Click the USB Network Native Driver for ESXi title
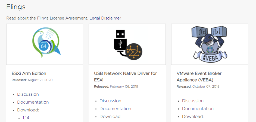256x122 pixels. point(125,77)
